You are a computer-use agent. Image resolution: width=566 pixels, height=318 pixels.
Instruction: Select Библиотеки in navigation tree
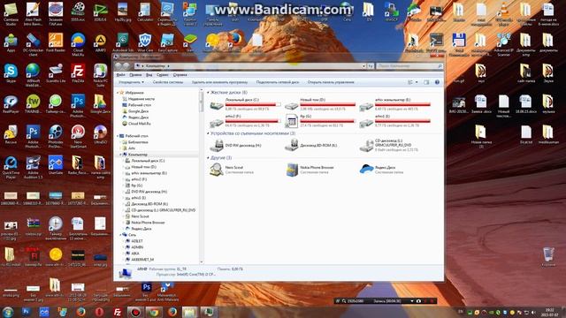(135, 142)
